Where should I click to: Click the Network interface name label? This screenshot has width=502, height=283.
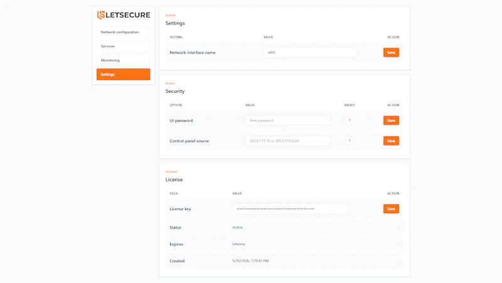pyautogui.click(x=193, y=53)
